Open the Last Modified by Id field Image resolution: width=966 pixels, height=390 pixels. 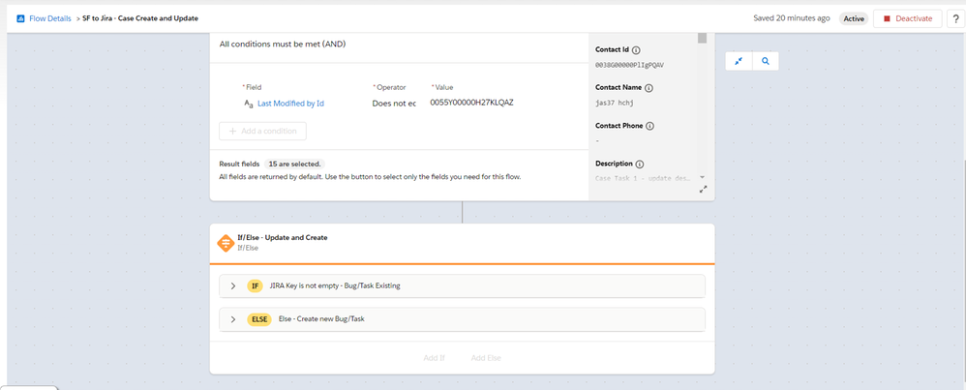pos(290,104)
